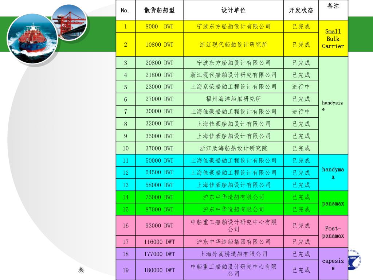Click the '21800 DWT' cell
This screenshot has width=373, height=280.
tap(160, 75)
